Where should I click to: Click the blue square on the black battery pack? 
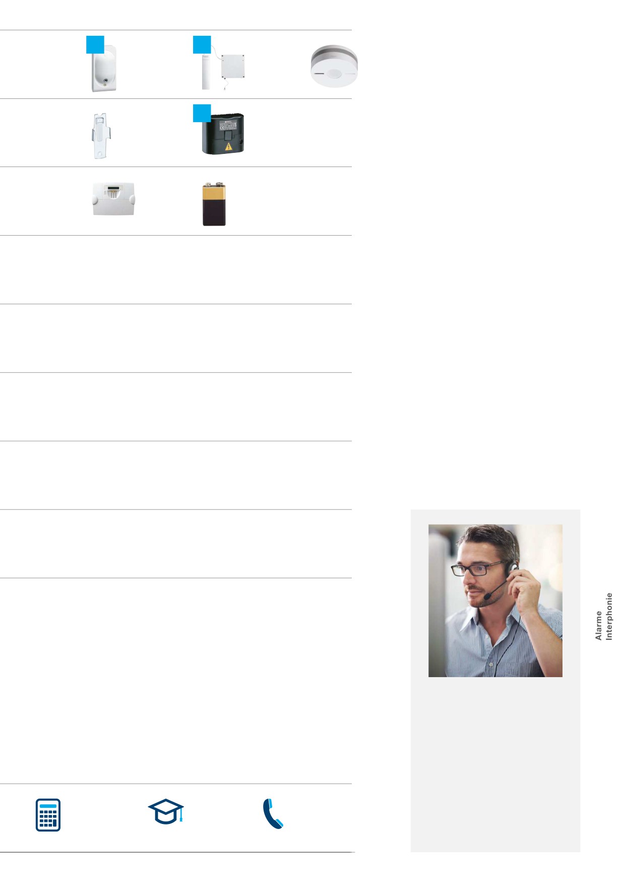(x=202, y=113)
